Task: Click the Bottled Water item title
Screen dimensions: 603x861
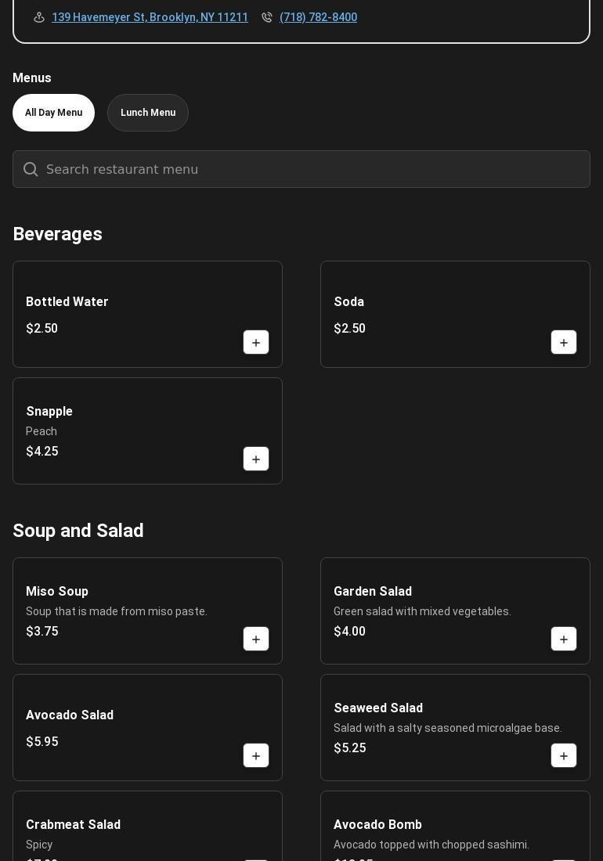Action: point(67,302)
